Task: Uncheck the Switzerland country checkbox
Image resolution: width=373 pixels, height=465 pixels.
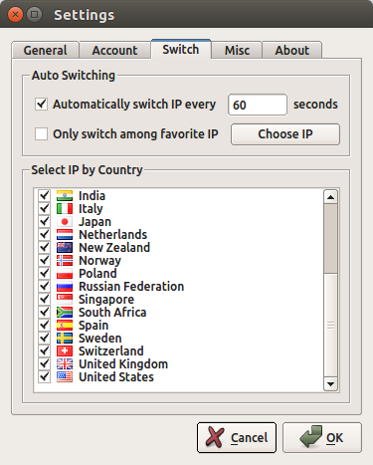Action: [44, 351]
